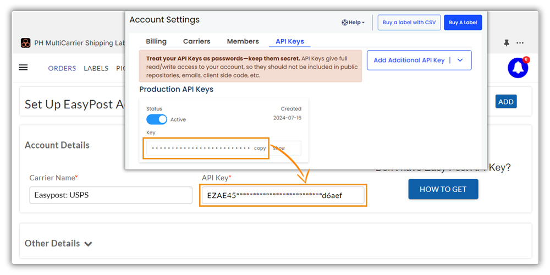Screen dimensions: 550x275
Task: Expand Add Additional API Key dropdown arrow
Action: tap(460, 61)
